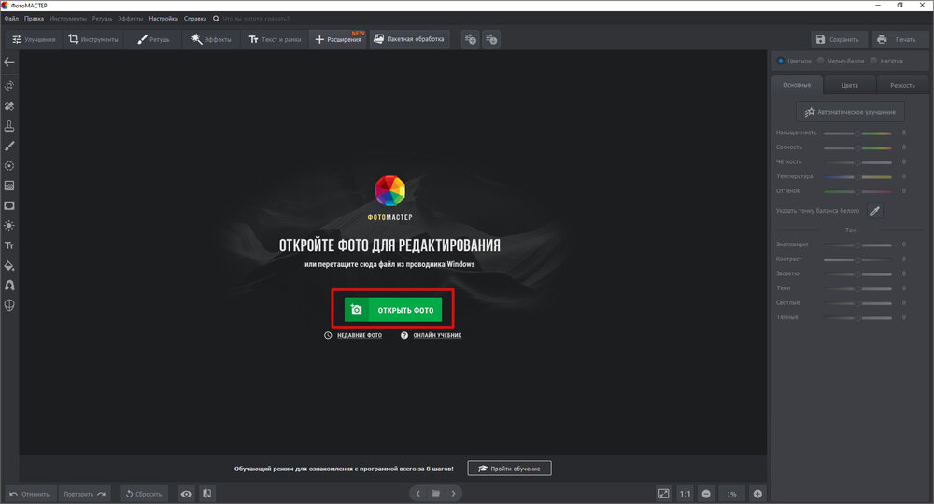Screen dimensions: 934x504
Task: Open the Ретушь toolbar section with brush icon
Action: click(x=152, y=39)
